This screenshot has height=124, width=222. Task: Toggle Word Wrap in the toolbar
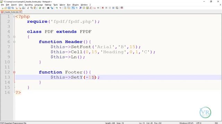pyautogui.click(x=73, y=8)
